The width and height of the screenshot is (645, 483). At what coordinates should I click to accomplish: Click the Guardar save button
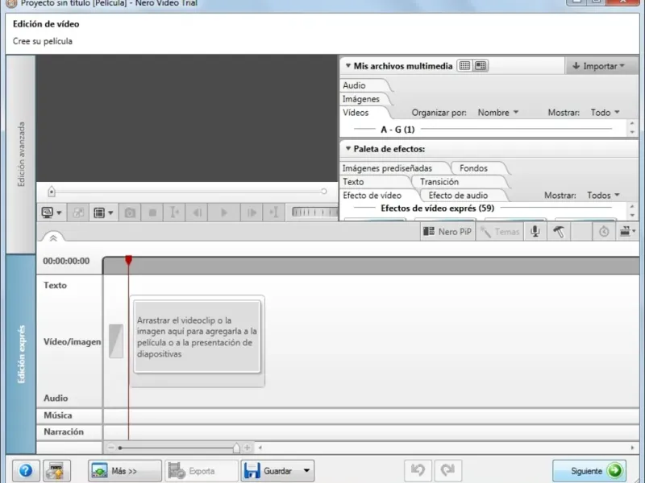point(269,471)
